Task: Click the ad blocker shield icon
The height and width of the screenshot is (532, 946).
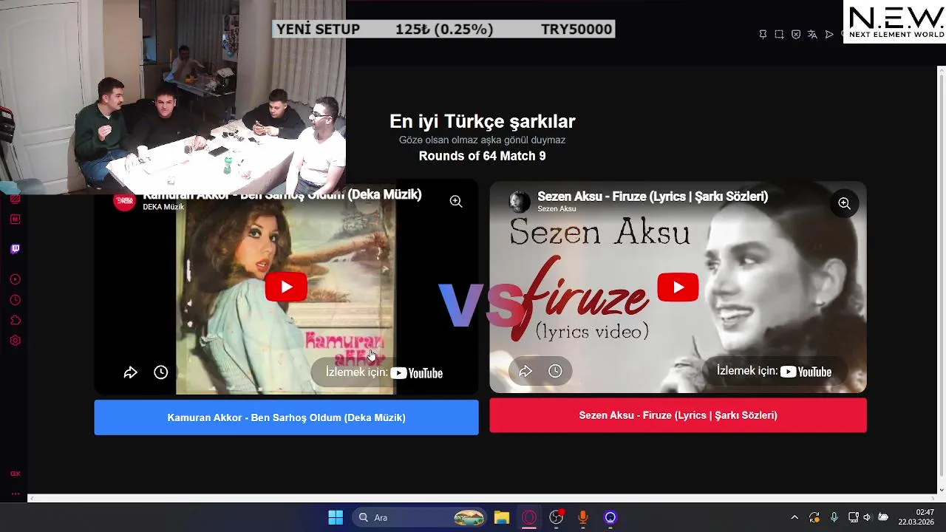Action: tap(796, 34)
